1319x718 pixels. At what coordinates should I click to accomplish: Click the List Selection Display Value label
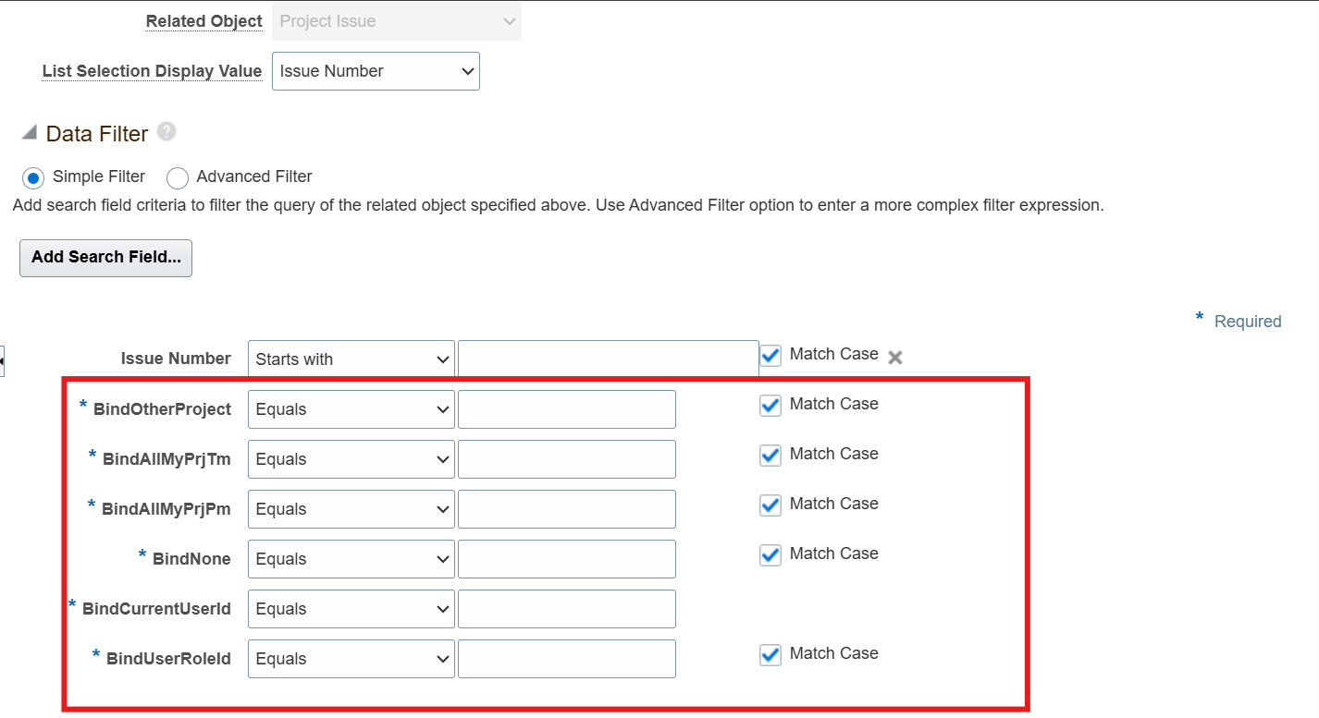153,71
